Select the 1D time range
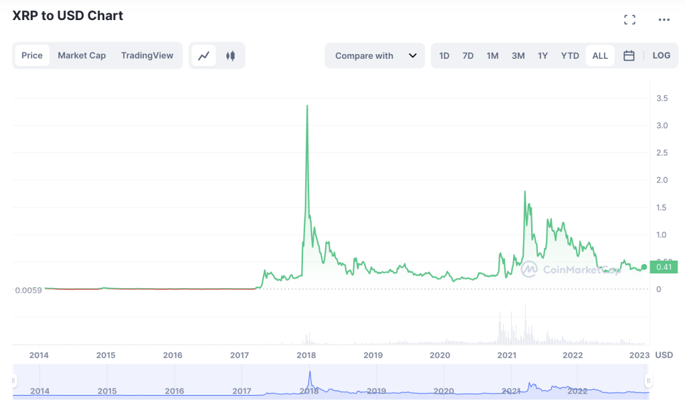685x405 pixels. point(444,56)
